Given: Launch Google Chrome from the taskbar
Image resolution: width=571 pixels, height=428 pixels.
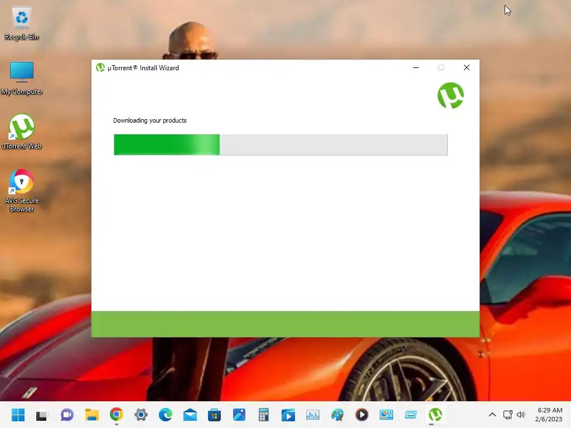Looking at the screenshot, I should [116, 415].
